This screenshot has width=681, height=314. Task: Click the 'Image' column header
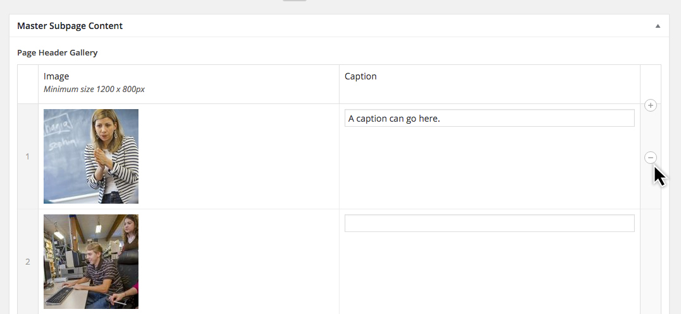(56, 77)
